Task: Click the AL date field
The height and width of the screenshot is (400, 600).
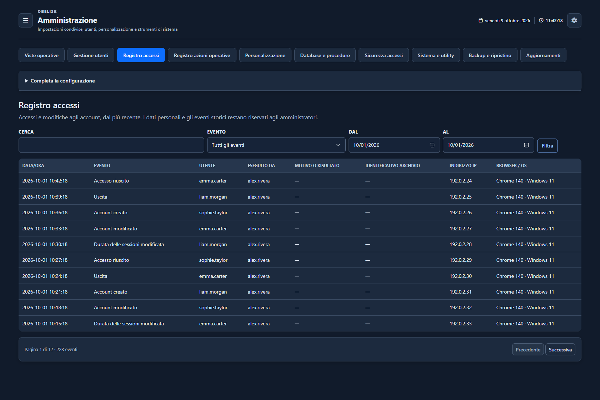Action: 488,145
